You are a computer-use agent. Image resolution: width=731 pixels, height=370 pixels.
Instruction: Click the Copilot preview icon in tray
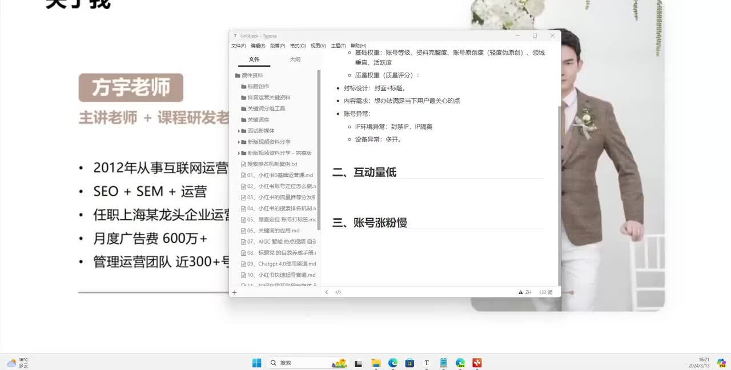click(721, 363)
